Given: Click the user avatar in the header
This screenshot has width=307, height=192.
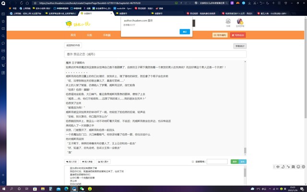Looking at the screenshot, I should click(239, 22).
